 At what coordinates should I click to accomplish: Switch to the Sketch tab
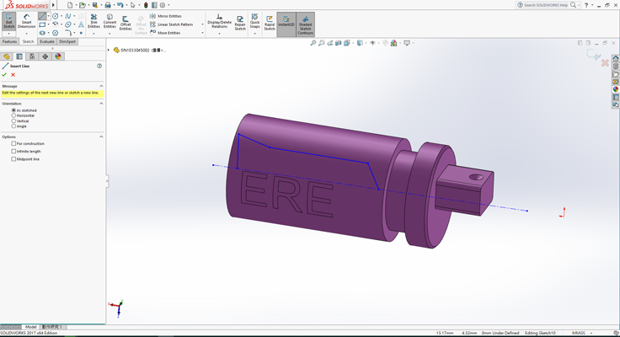tap(28, 41)
